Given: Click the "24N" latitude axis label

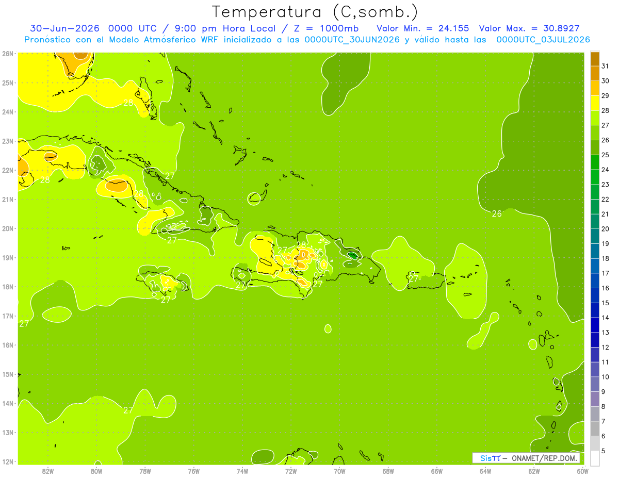Looking at the screenshot, I should tap(7, 112).
